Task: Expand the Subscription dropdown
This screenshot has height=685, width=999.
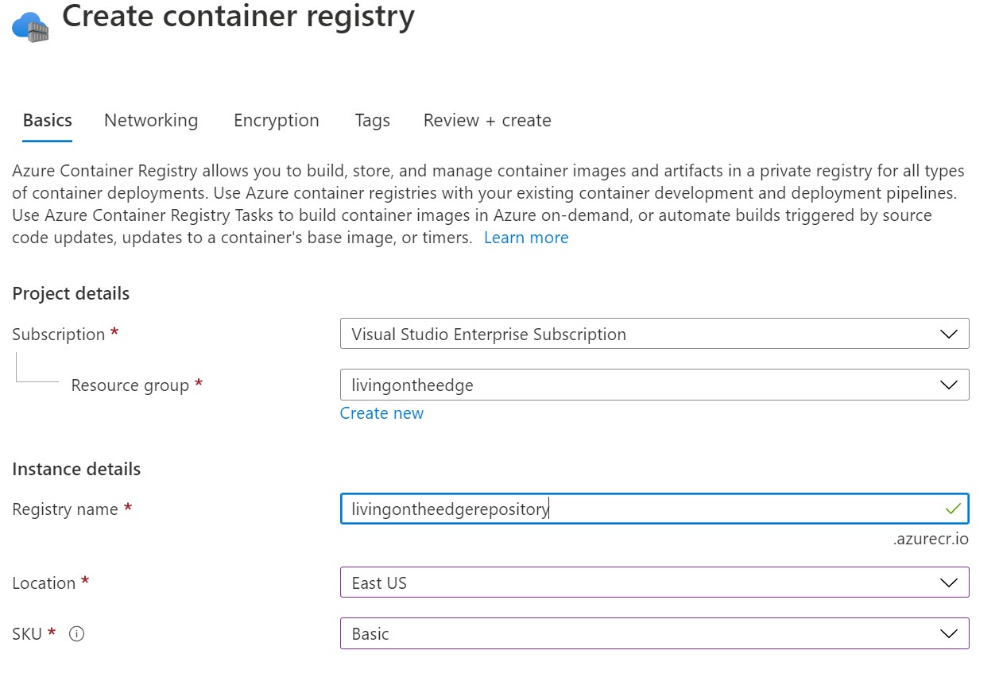Action: [654, 334]
